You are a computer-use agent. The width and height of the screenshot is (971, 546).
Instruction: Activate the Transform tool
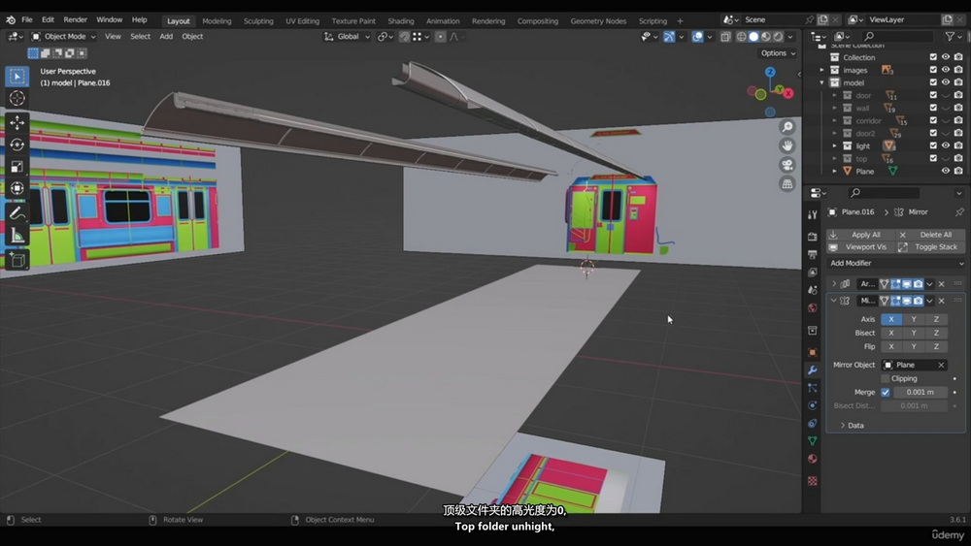[x=17, y=188]
